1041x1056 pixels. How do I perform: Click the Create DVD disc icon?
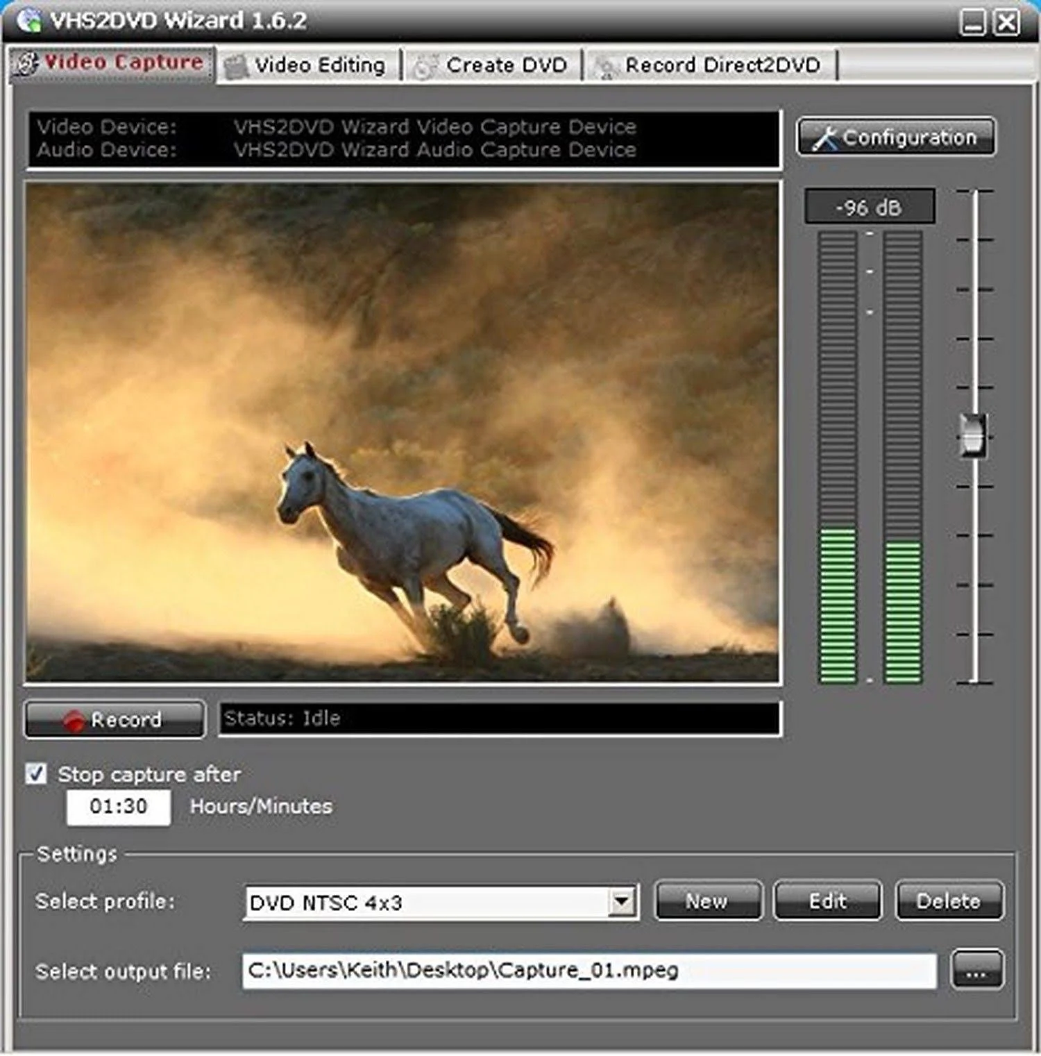tap(425, 67)
